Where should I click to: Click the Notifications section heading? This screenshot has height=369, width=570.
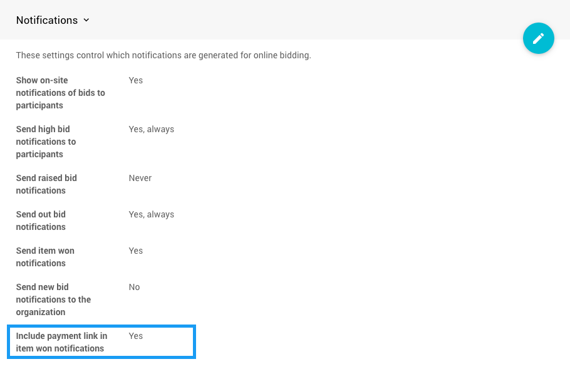pyautogui.click(x=47, y=20)
